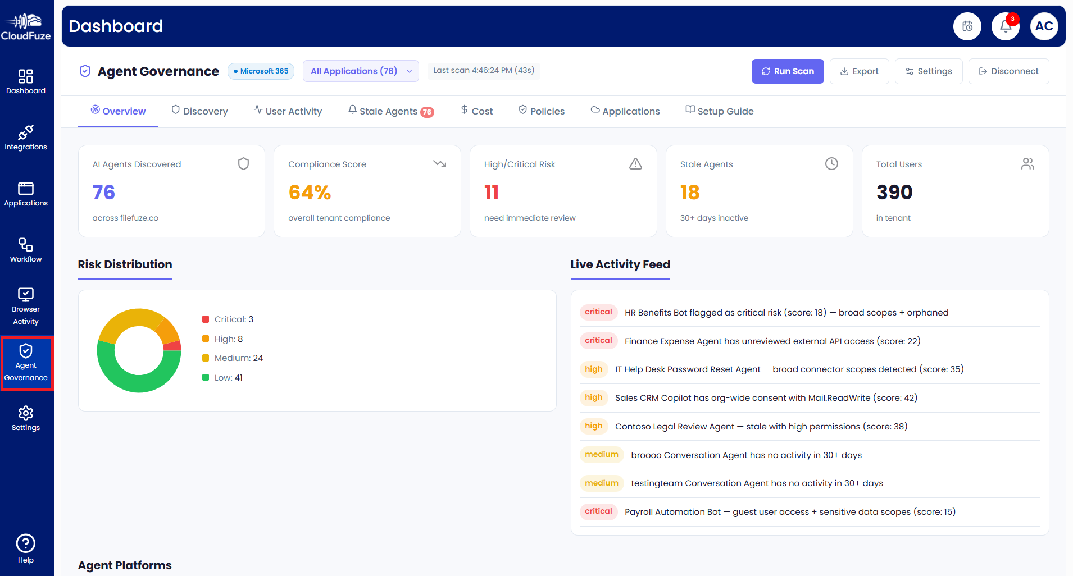Open Help in the sidebar
This screenshot has height=576, width=1073.
pos(26,549)
